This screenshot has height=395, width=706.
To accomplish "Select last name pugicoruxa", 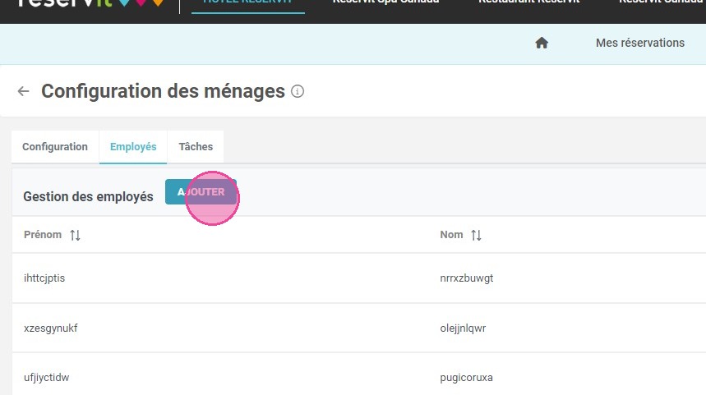I will (x=467, y=378).
